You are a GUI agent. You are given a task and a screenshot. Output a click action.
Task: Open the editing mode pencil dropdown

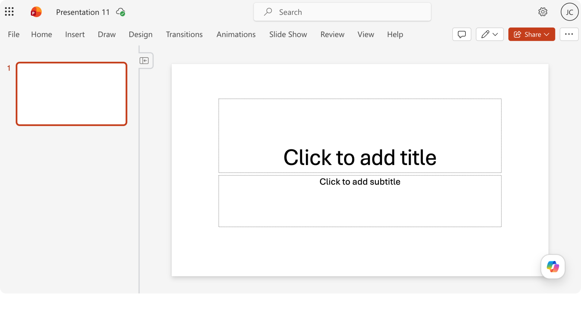coord(490,34)
